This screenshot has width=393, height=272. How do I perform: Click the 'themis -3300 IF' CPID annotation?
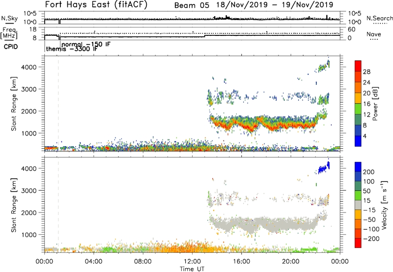[72, 49]
